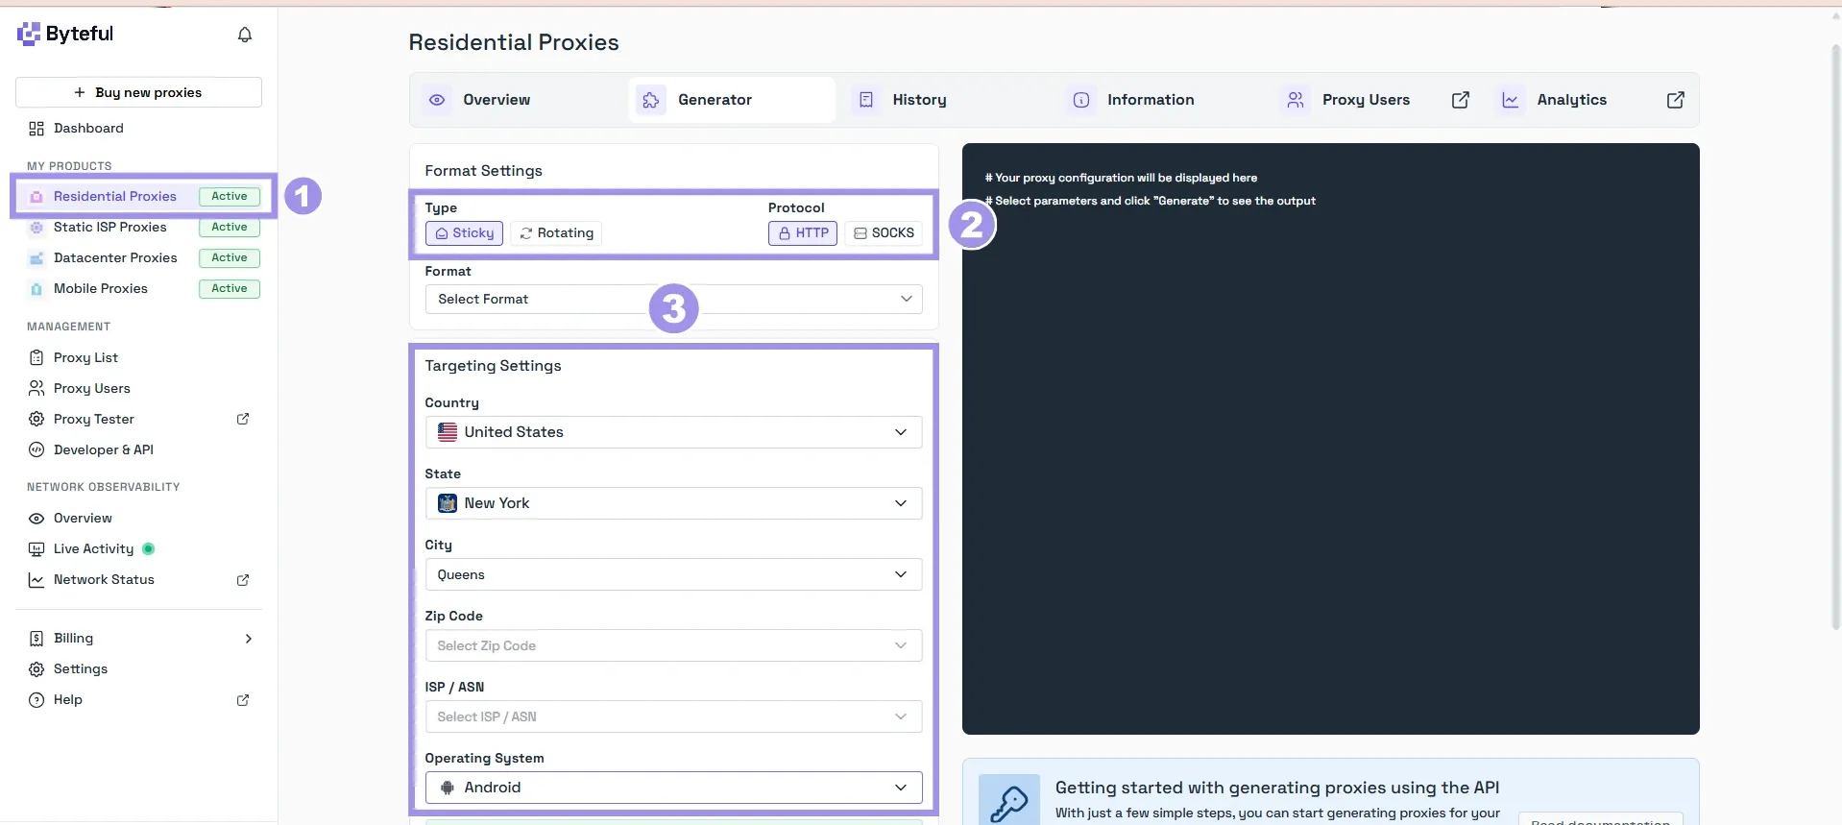This screenshot has width=1842, height=825.
Task: Click Help external link icon
Action: point(243,700)
